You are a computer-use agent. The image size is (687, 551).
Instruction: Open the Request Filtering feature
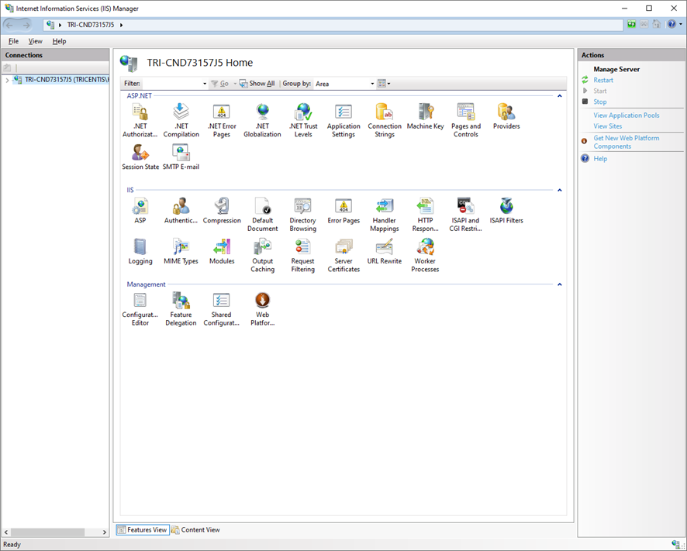click(302, 250)
